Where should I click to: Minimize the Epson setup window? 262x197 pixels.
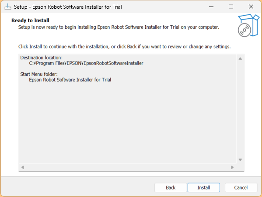211,7
